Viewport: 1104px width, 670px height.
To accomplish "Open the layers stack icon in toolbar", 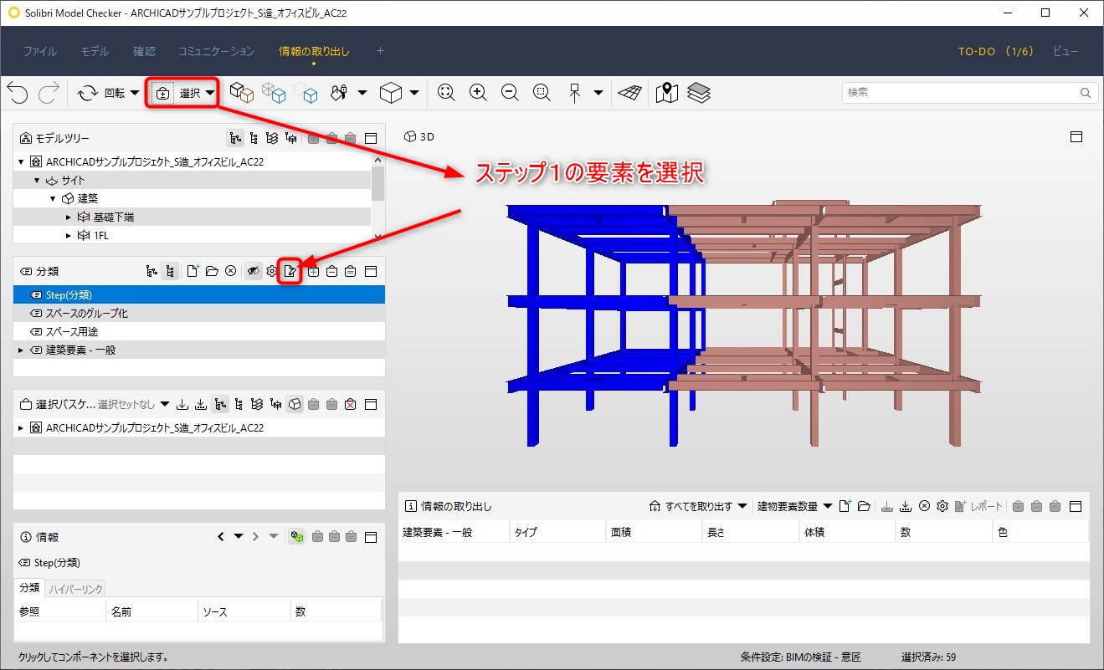I will tap(699, 93).
